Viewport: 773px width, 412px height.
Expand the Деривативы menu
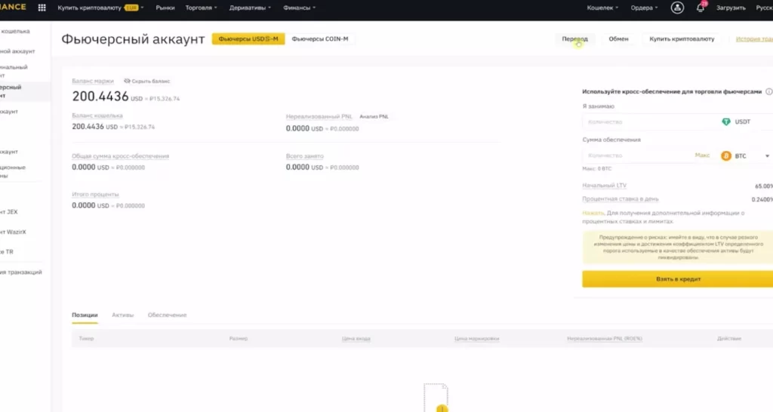[x=250, y=8]
